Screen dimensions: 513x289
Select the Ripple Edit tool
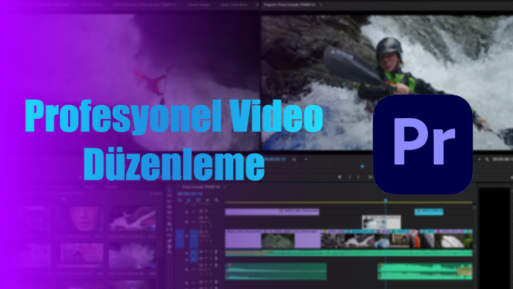[169, 207]
